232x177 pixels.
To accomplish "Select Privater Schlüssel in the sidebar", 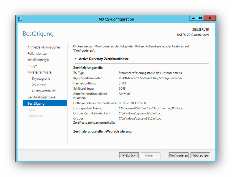I will pyautogui.click(x=40, y=72).
